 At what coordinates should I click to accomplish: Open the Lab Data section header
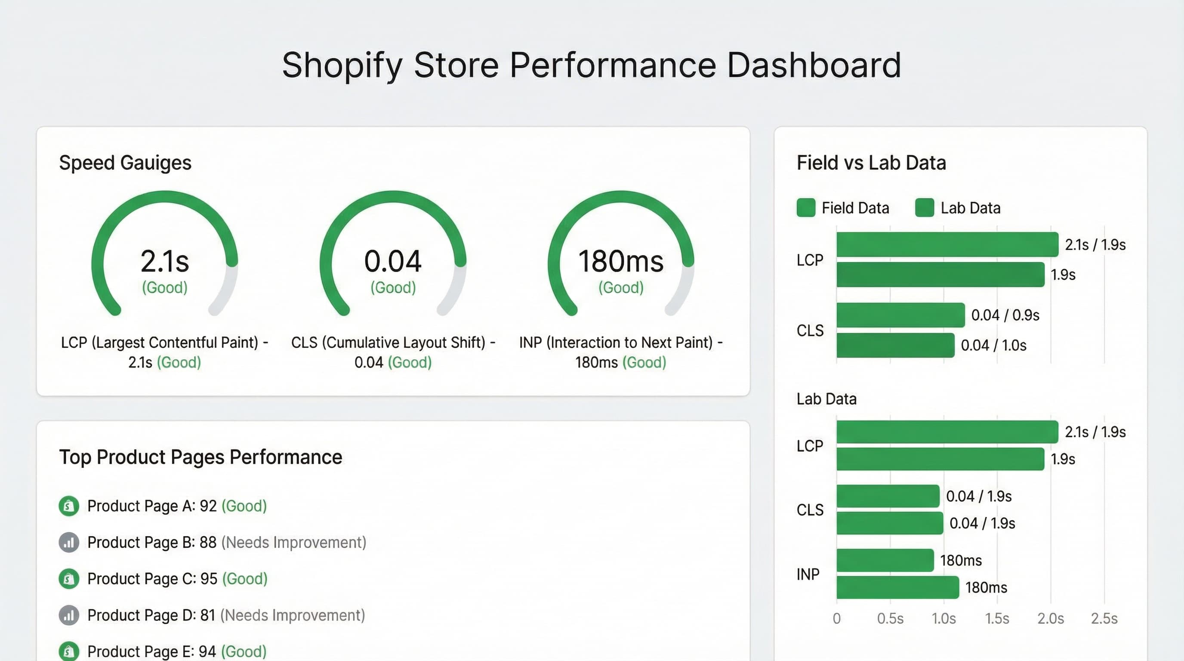tap(826, 399)
